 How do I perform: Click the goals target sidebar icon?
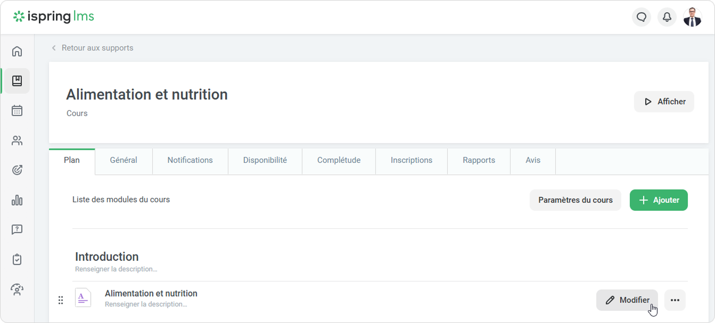(17, 170)
